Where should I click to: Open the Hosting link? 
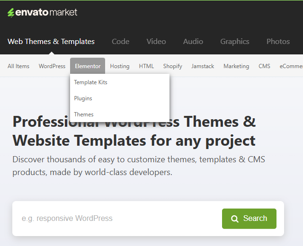click(x=120, y=66)
